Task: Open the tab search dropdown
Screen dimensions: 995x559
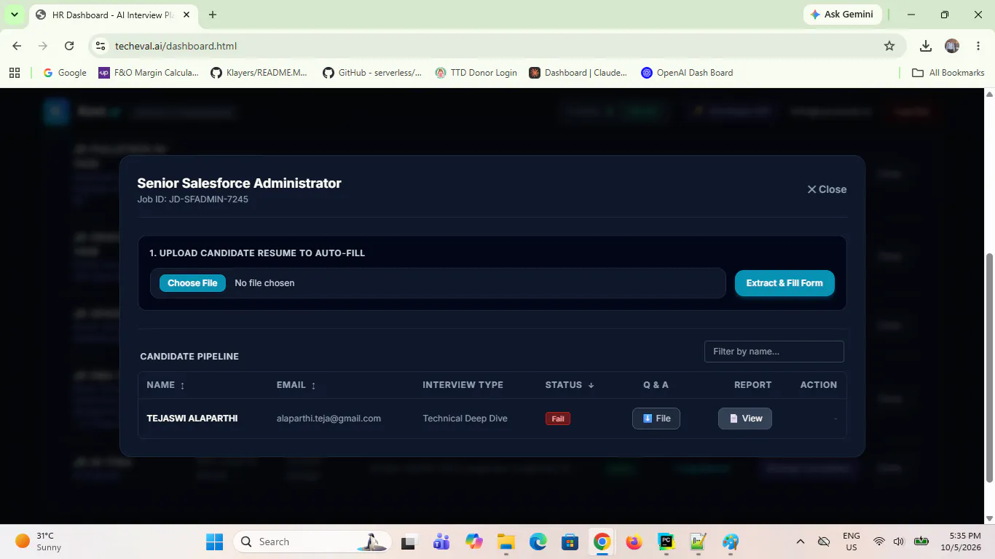Action: tap(14, 15)
